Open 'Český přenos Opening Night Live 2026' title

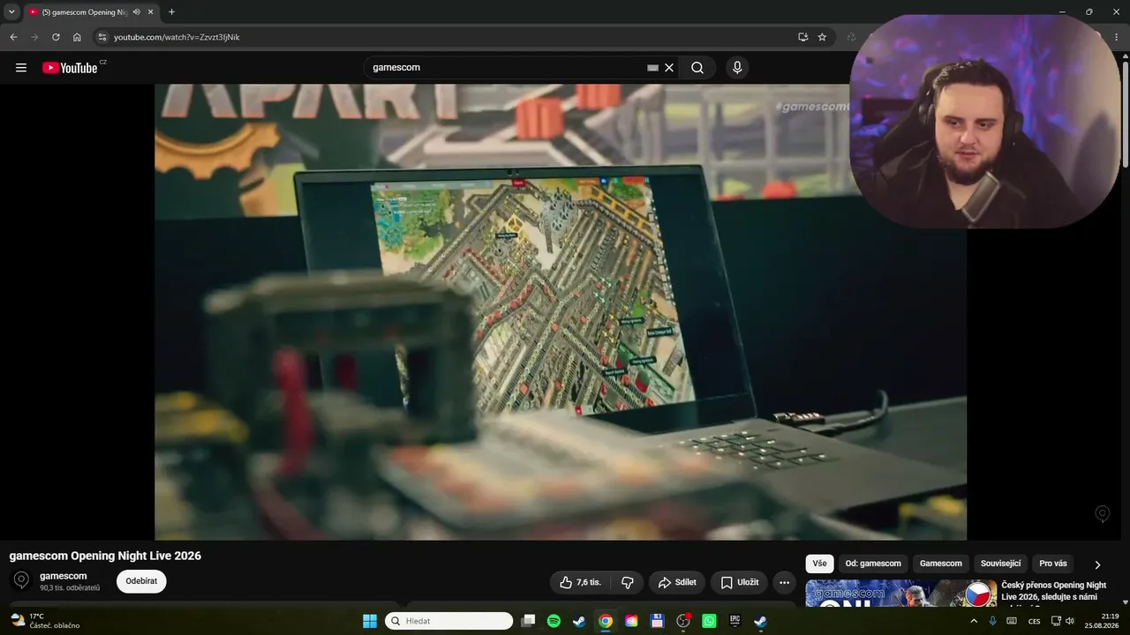(x=1054, y=591)
